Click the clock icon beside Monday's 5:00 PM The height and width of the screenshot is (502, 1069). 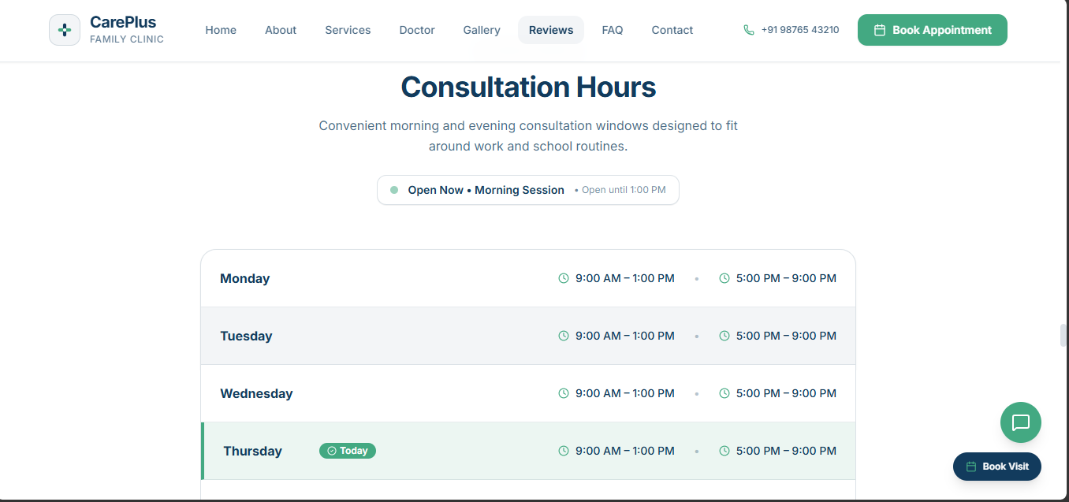pos(724,278)
